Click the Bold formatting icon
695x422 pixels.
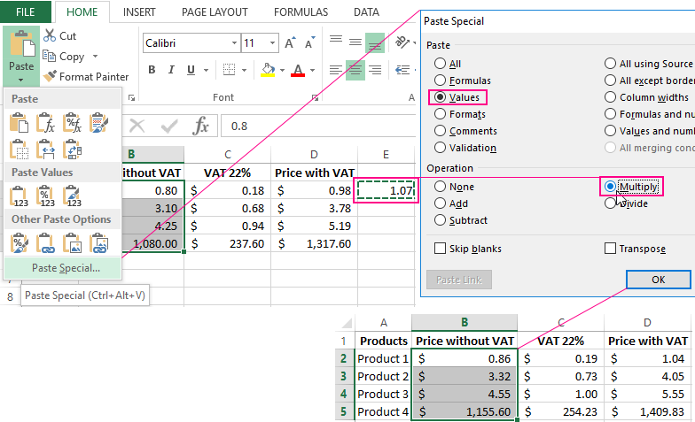[x=152, y=71]
